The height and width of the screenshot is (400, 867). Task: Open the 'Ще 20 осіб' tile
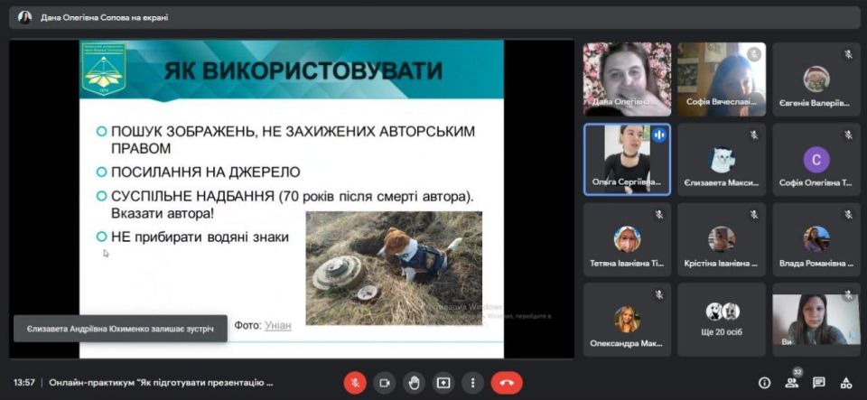(x=722, y=320)
